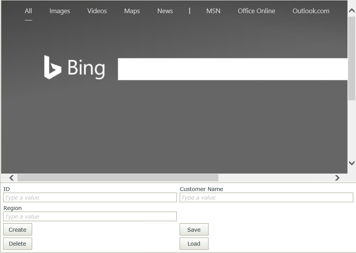
Task: Click the Save button
Action: (194, 229)
